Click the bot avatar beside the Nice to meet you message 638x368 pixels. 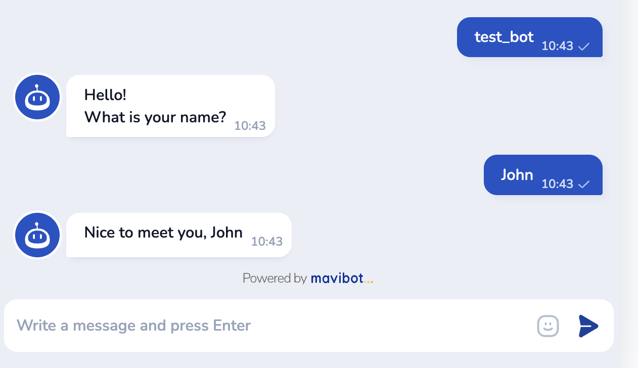pos(37,235)
